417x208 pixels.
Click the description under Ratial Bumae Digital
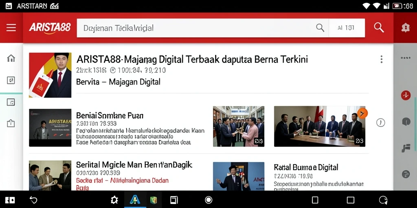(x=318, y=186)
